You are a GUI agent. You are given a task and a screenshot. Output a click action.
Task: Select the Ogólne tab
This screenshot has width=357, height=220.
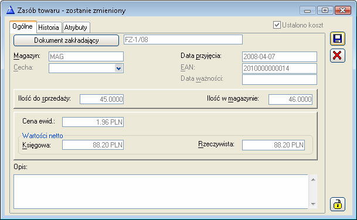pos(22,26)
